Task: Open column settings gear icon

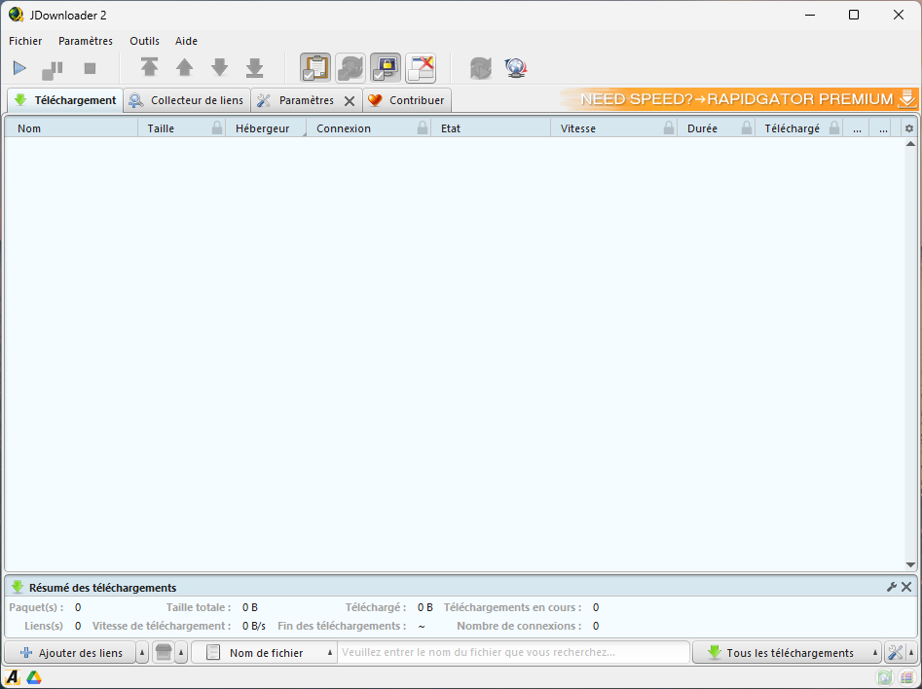Action: pos(909,128)
